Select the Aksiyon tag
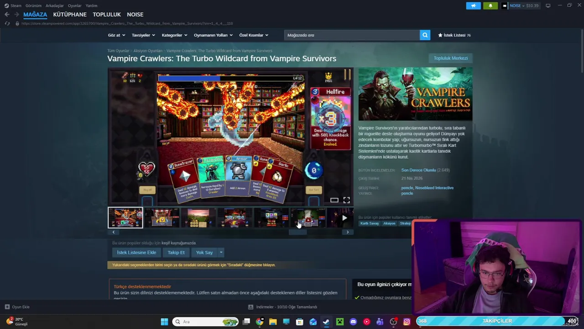This screenshot has width=584, height=329. pos(389,223)
